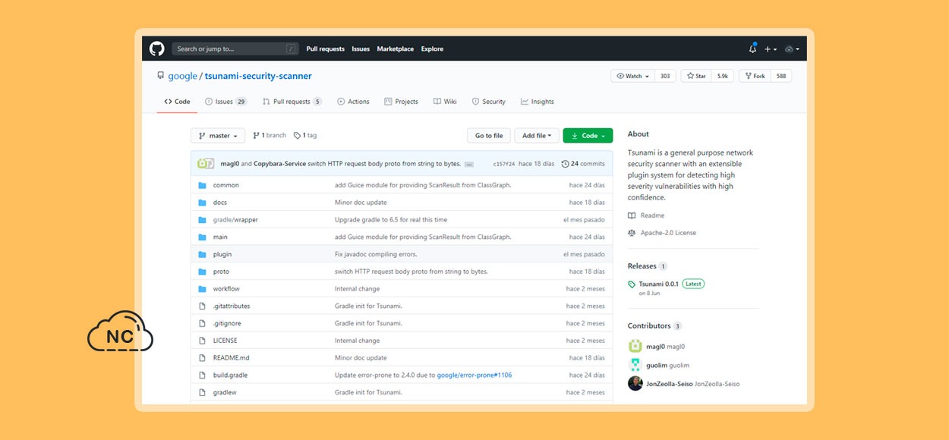Click the watchers count 303
The height and width of the screenshot is (440, 949).
pos(665,76)
